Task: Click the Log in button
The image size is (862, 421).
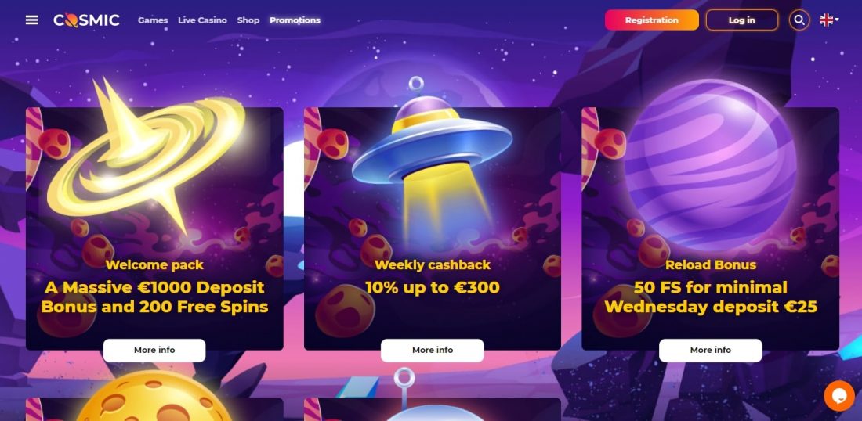Action: pos(741,20)
